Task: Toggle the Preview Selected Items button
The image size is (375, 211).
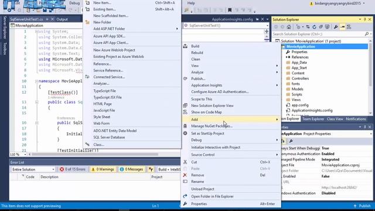Action: (342, 27)
